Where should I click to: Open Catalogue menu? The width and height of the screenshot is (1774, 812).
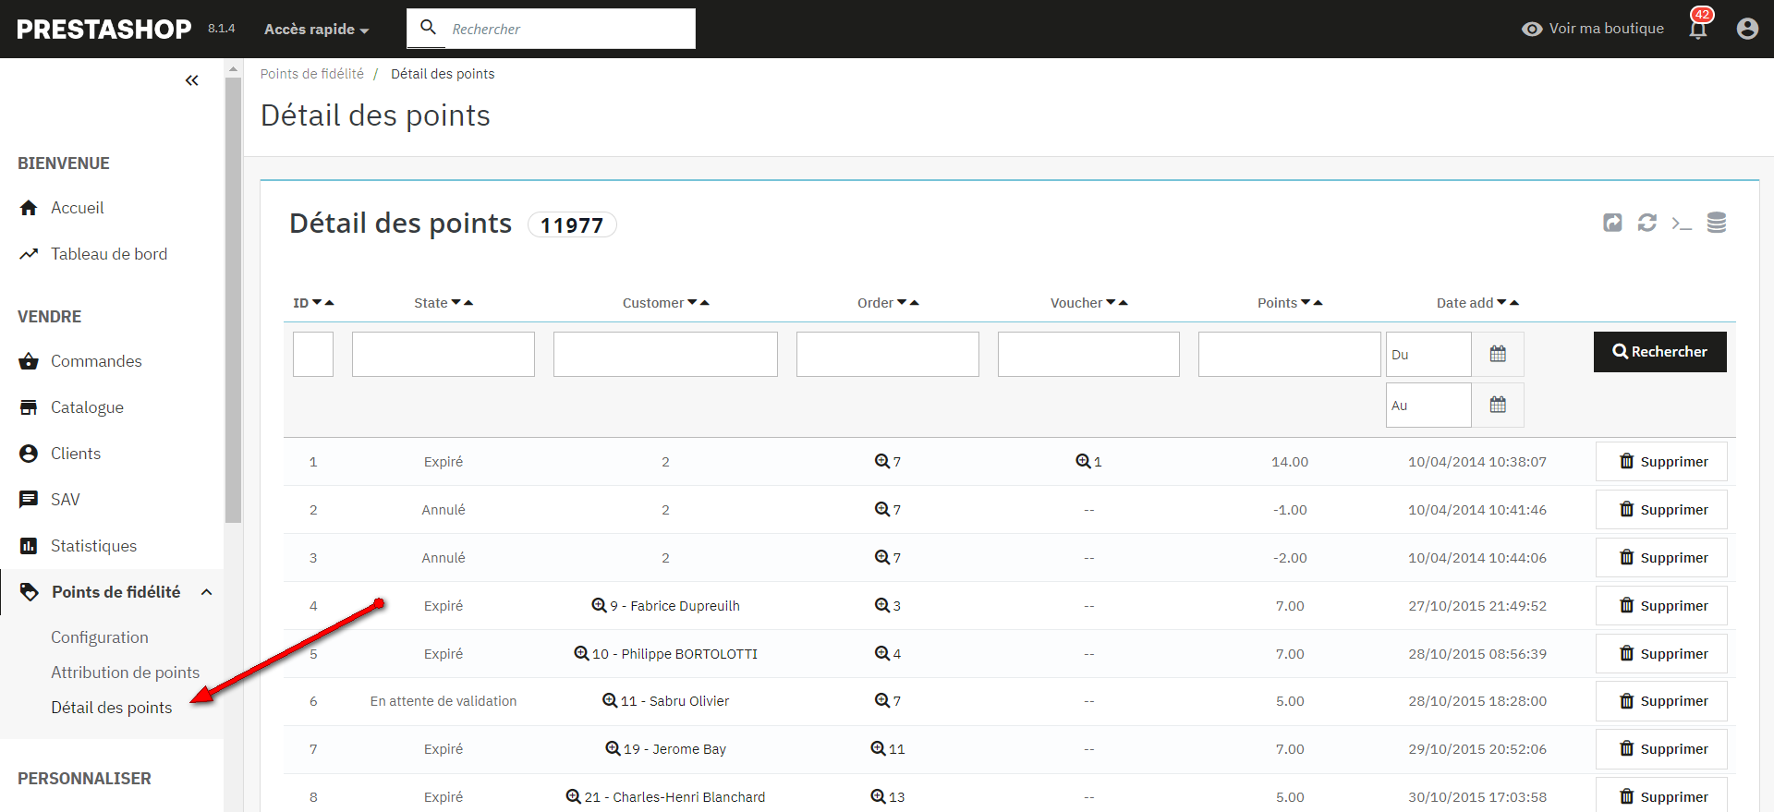[x=87, y=407]
